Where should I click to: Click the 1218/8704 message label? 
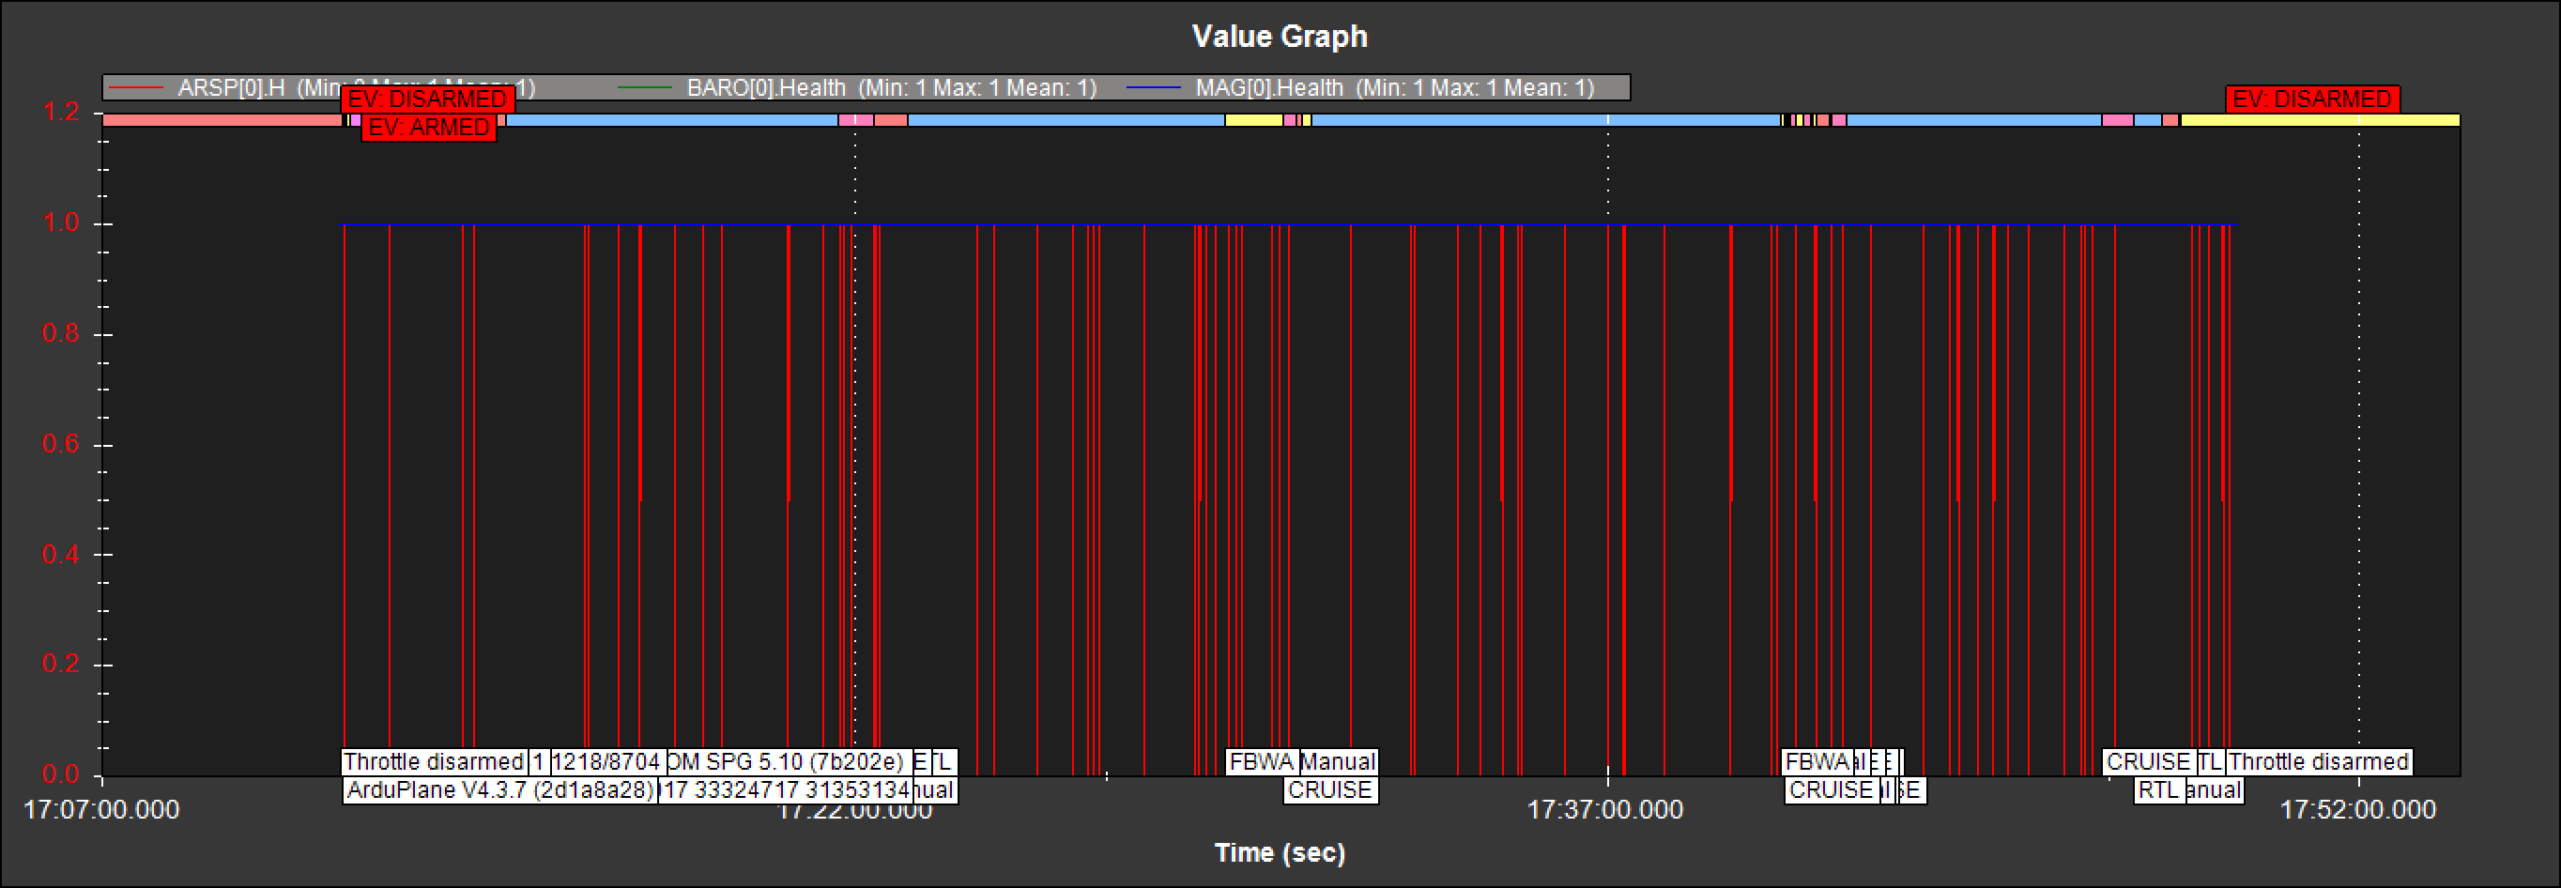[x=606, y=761]
